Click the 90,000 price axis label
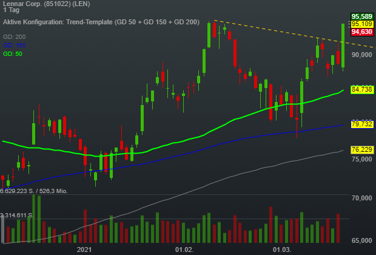 point(362,55)
